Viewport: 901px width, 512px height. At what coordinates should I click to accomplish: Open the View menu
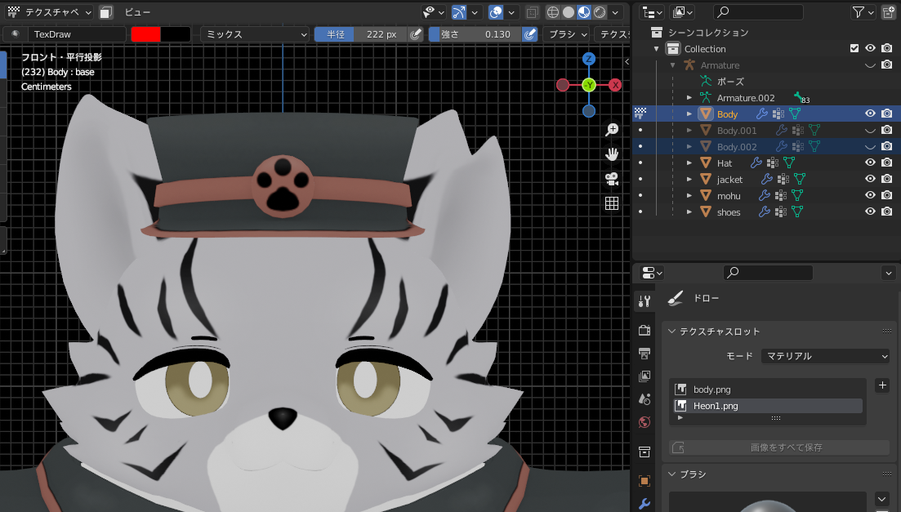point(137,12)
